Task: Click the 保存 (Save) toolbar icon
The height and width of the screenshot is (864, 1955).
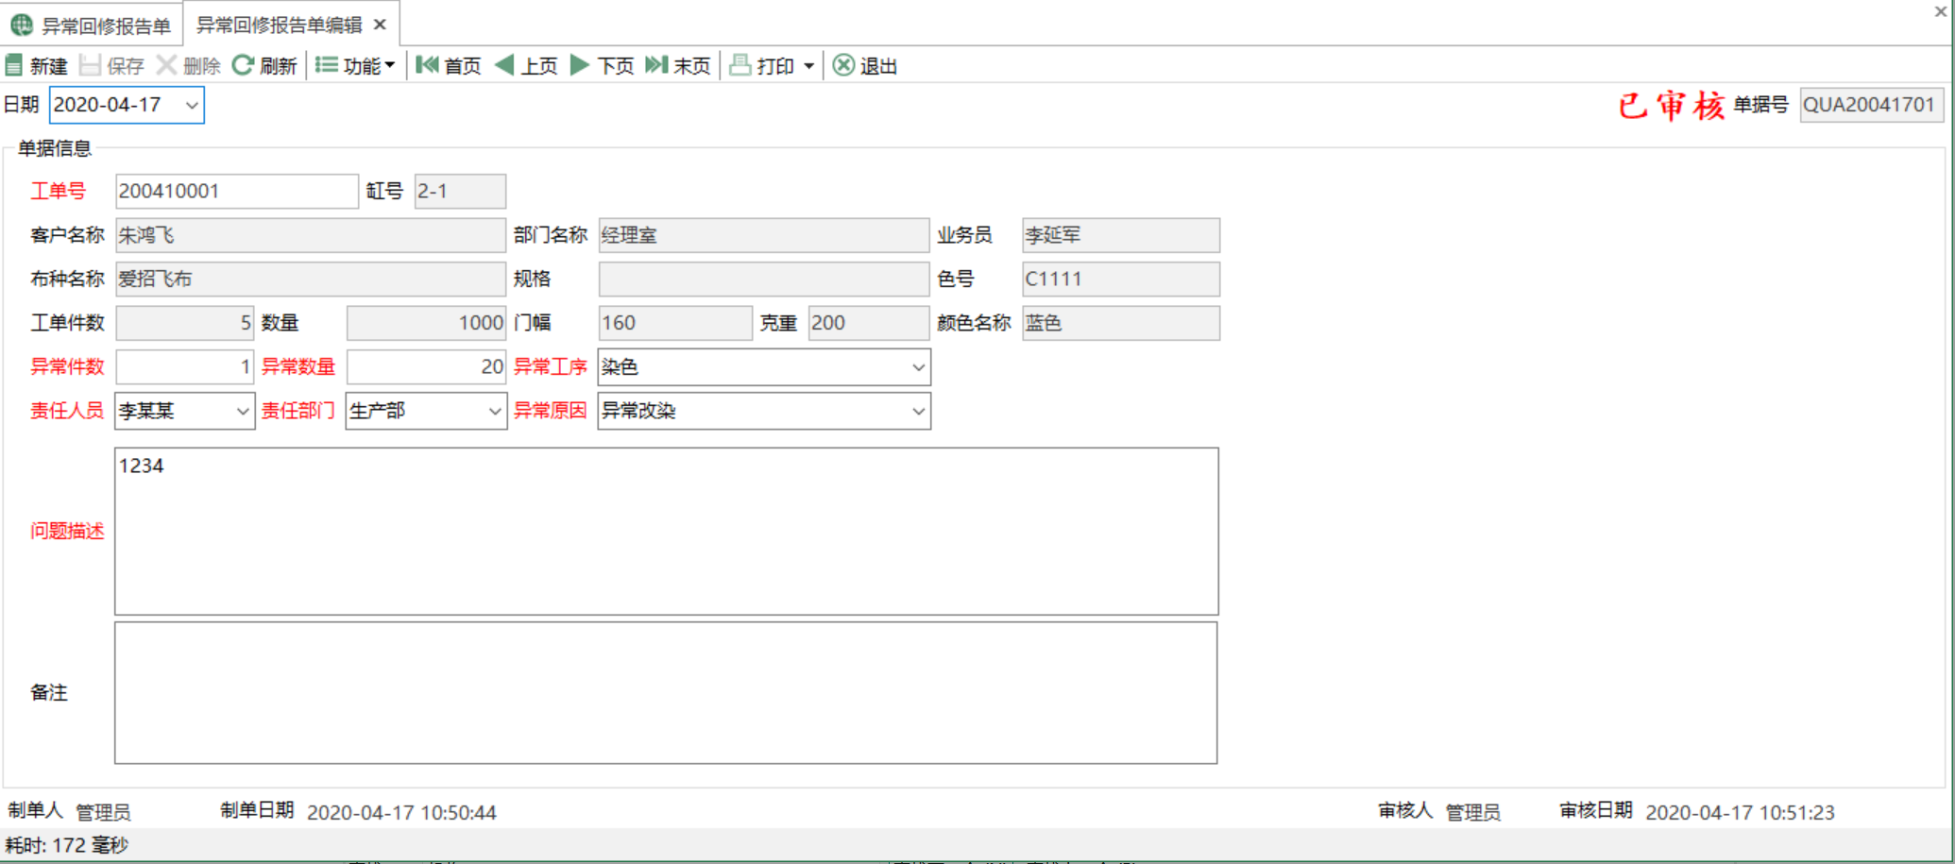Action: 90,65
